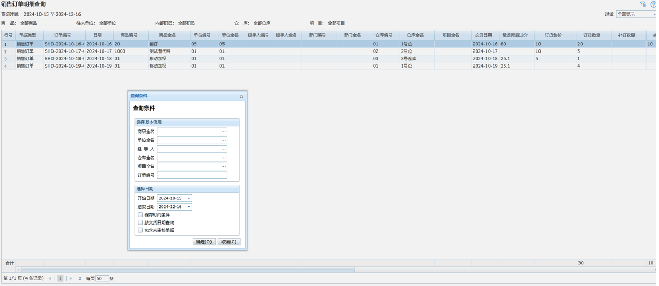Check the 按交货日期查询 option
The height and width of the screenshot is (286, 659).
pos(140,223)
